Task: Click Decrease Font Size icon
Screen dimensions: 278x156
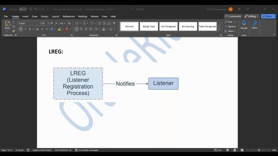Action: pos(56,23)
